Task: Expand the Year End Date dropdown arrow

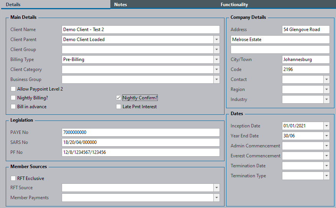Action: click(x=326, y=136)
